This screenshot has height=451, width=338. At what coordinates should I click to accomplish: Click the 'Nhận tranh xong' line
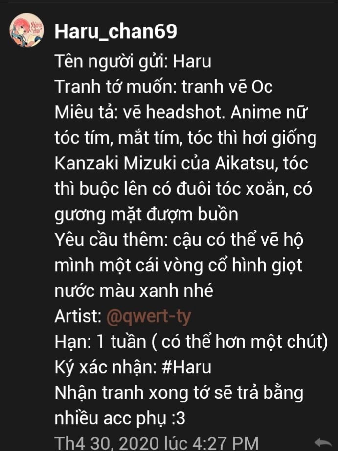click(179, 393)
